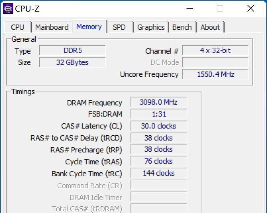The image size is (267, 213).
Task: Click the empty DC Mode field
Action: 215,62
